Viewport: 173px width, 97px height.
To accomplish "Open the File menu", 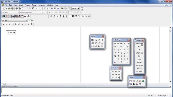I will click(x=6, y=5).
